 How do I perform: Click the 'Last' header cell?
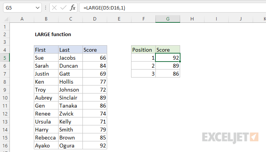click(x=71, y=50)
